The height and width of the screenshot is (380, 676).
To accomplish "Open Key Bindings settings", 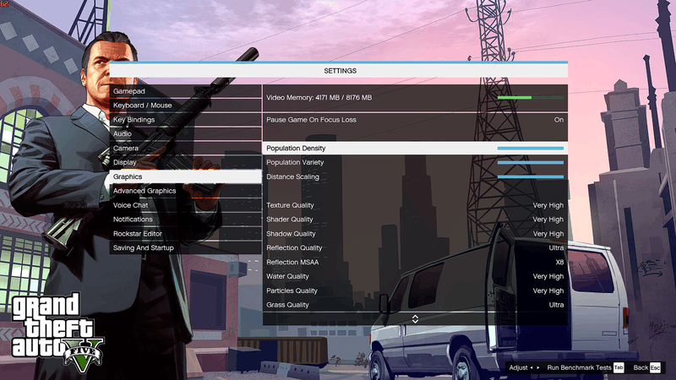I will [185, 120].
